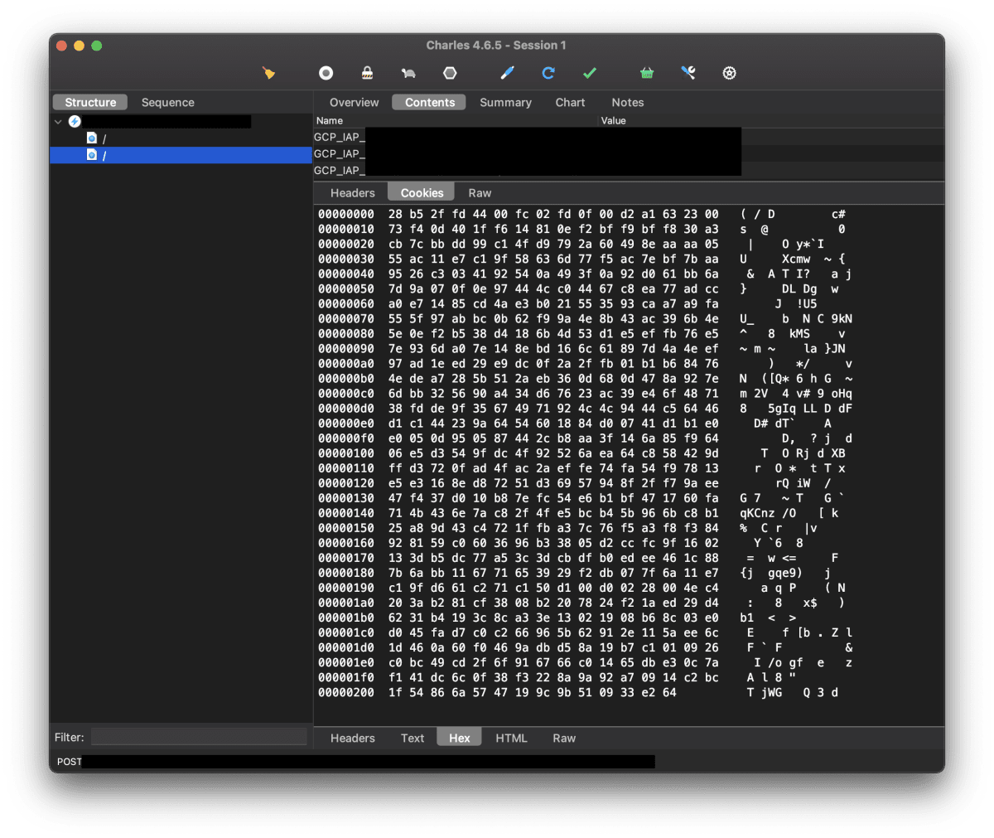Viewport: 994px width, 838px height.
Task: Select the response Headers tab
Action: (x=353, y=738)
